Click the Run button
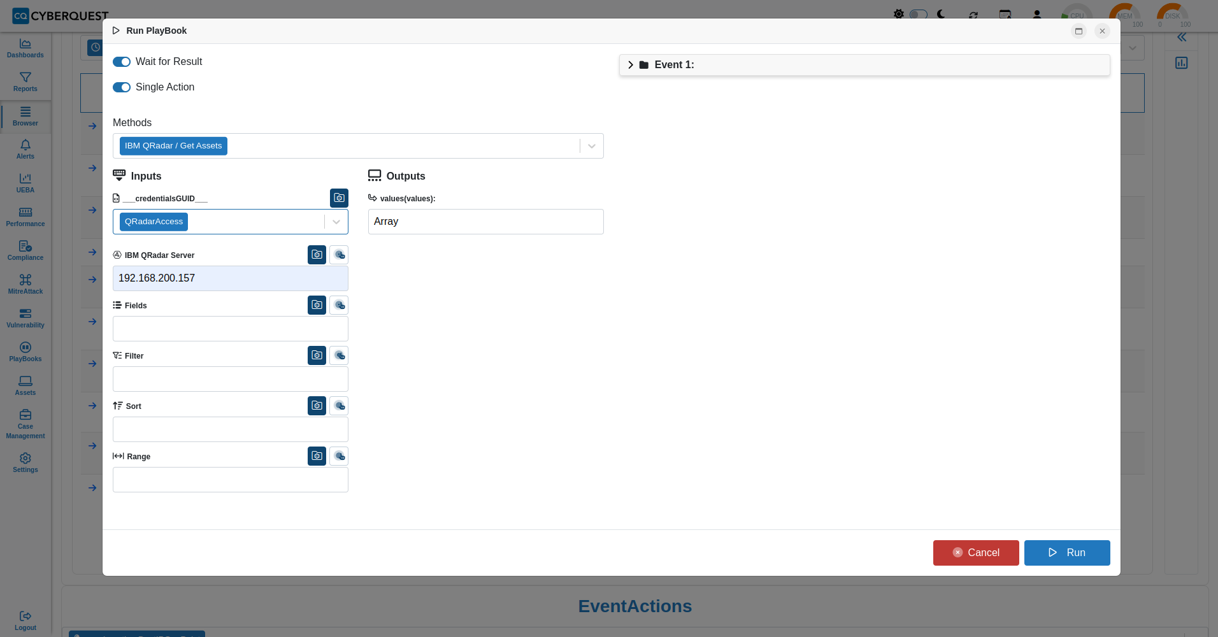Screen dimensions: 1218x637 (x=1067, y=553)
